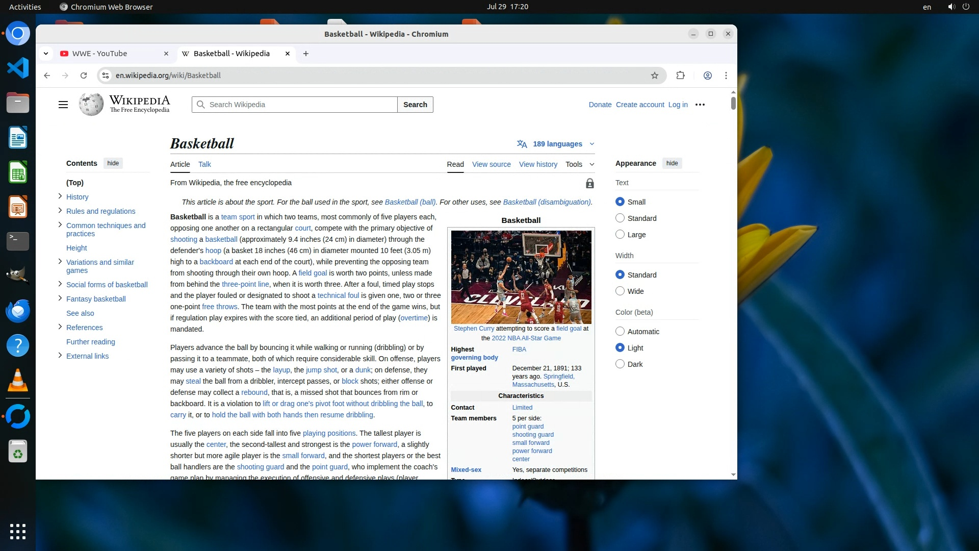Open Wikipedia main menu hamburger icon

click(63, 105)
